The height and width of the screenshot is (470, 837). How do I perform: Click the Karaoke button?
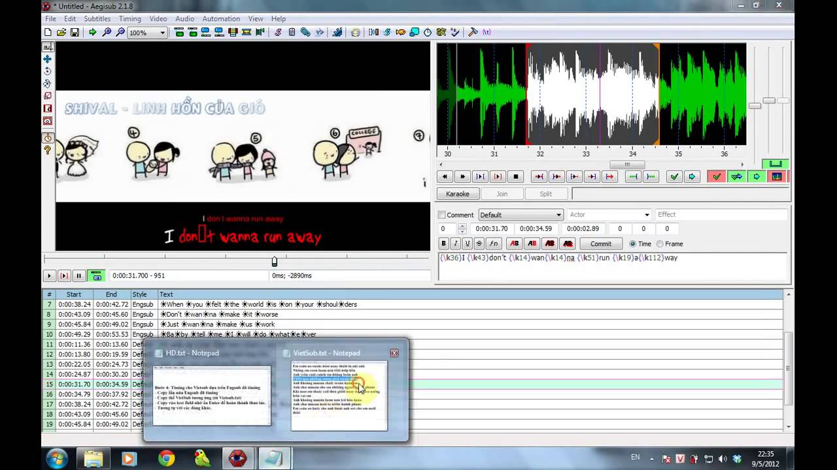(x=458, y=194)
